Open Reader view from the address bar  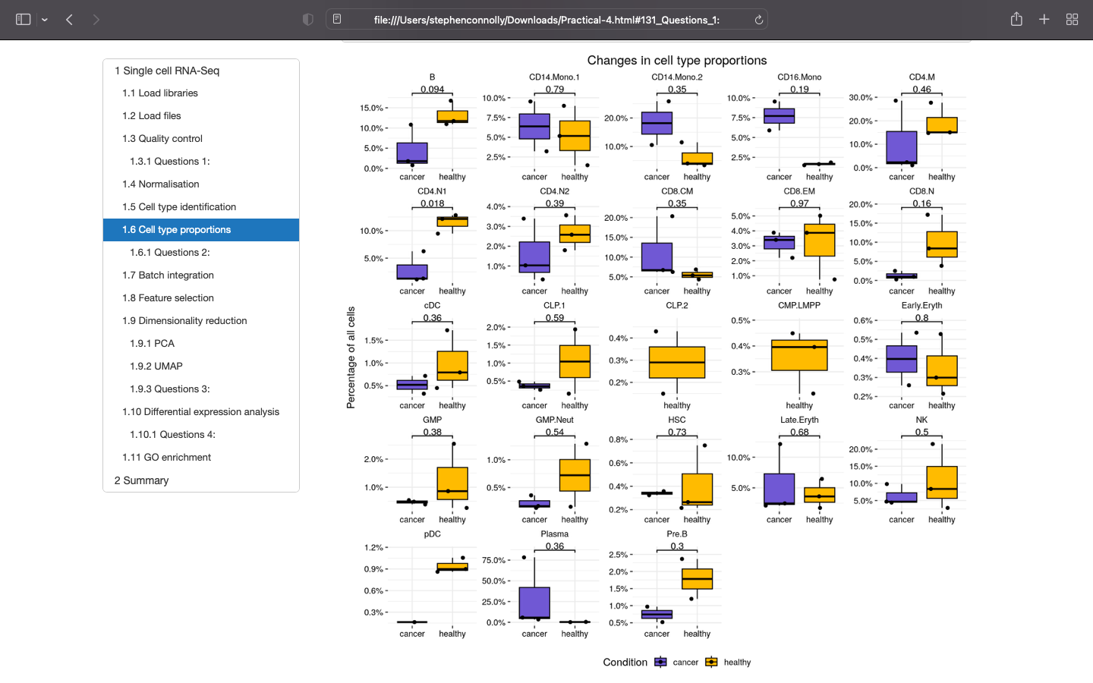coord(336,19)
